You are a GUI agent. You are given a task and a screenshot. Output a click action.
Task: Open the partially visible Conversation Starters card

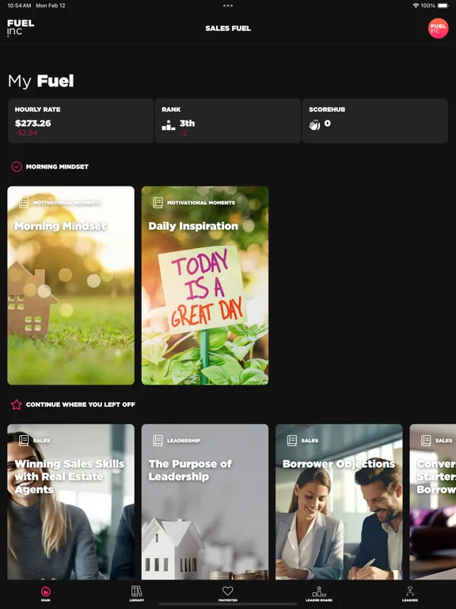(x=433, y=502)
